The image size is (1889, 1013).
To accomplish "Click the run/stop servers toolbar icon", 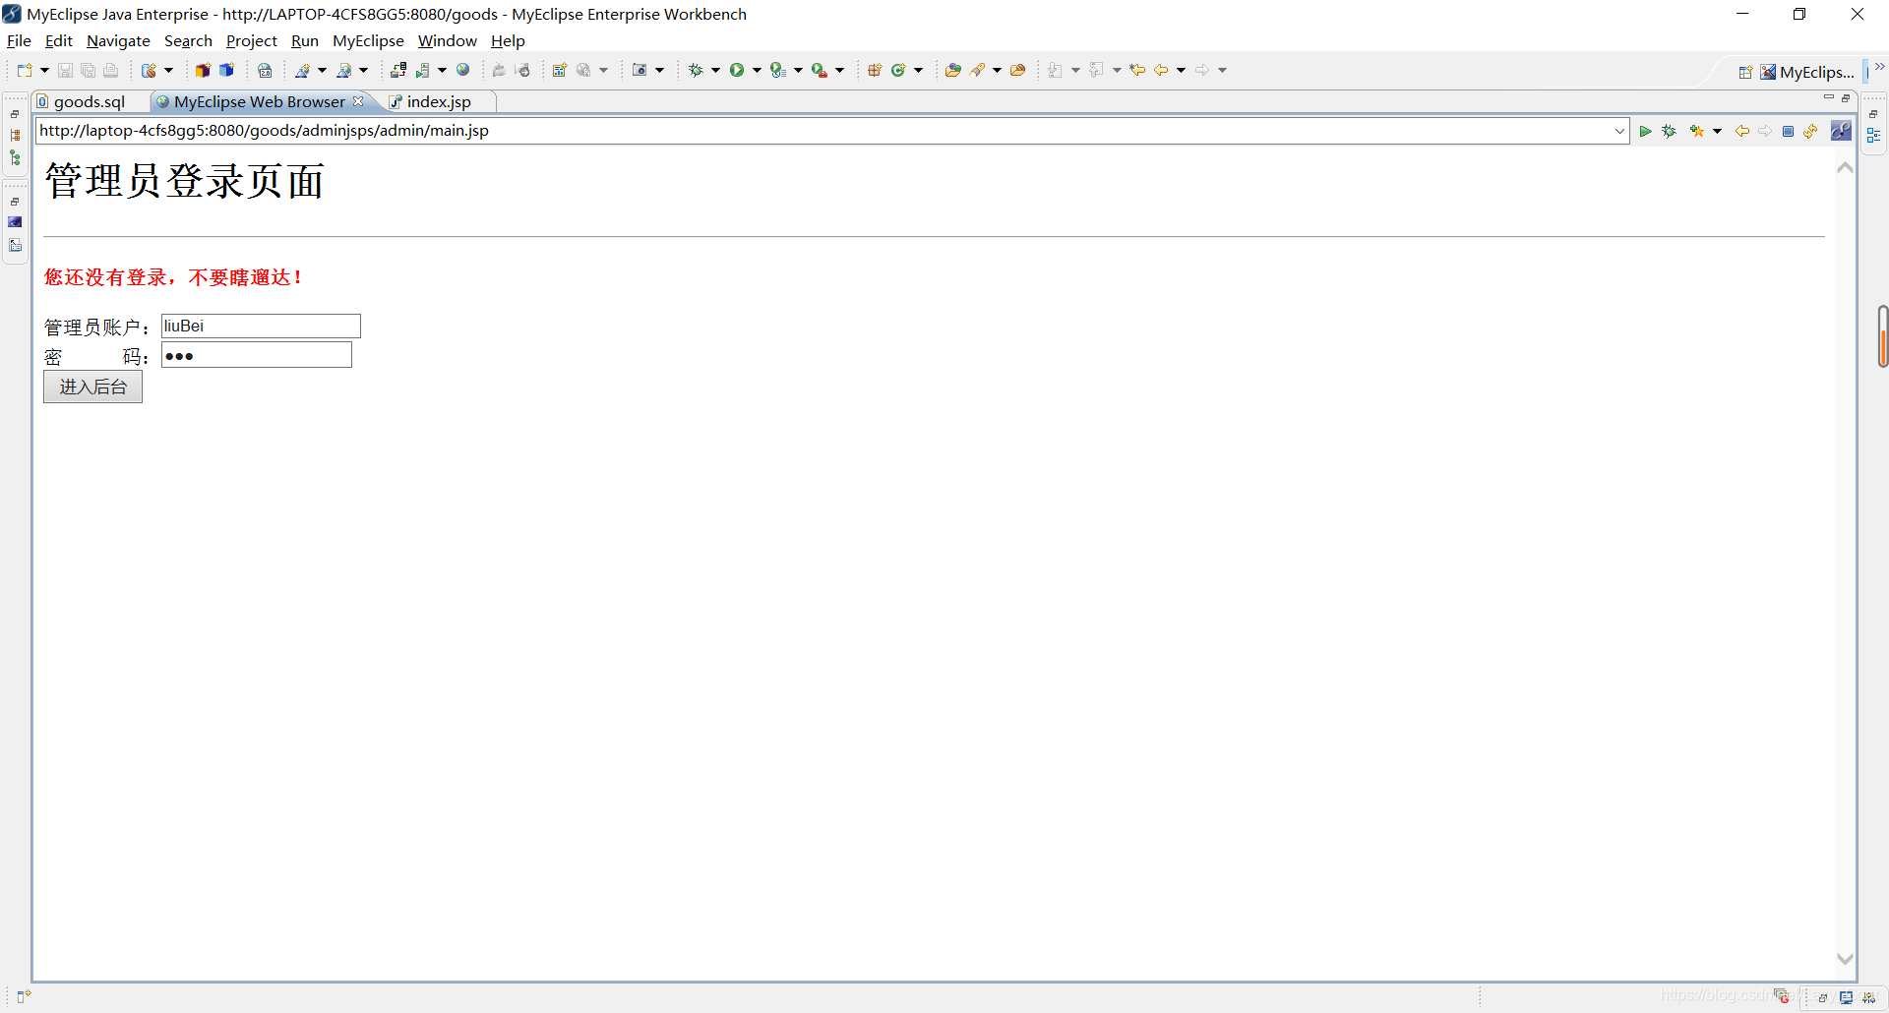I will [x=423, y=70].
